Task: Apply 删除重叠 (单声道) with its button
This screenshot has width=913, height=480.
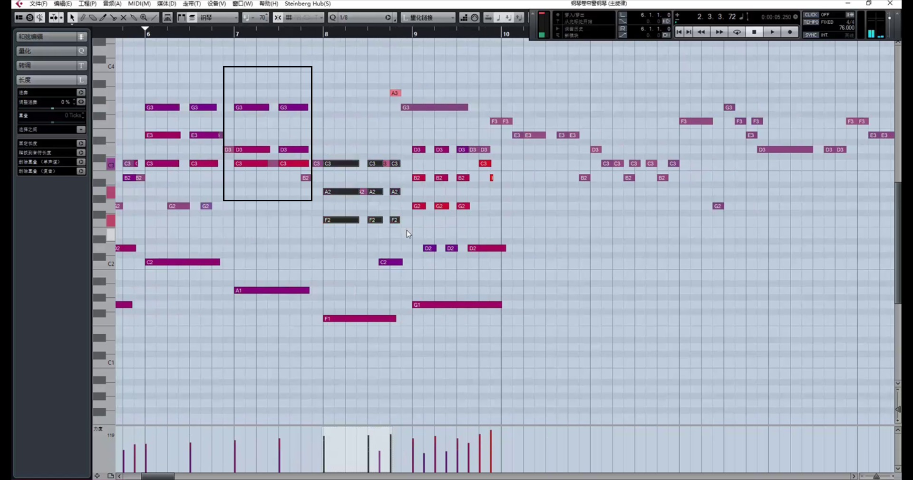Action: pyautogui.click(x=81, y=162)
